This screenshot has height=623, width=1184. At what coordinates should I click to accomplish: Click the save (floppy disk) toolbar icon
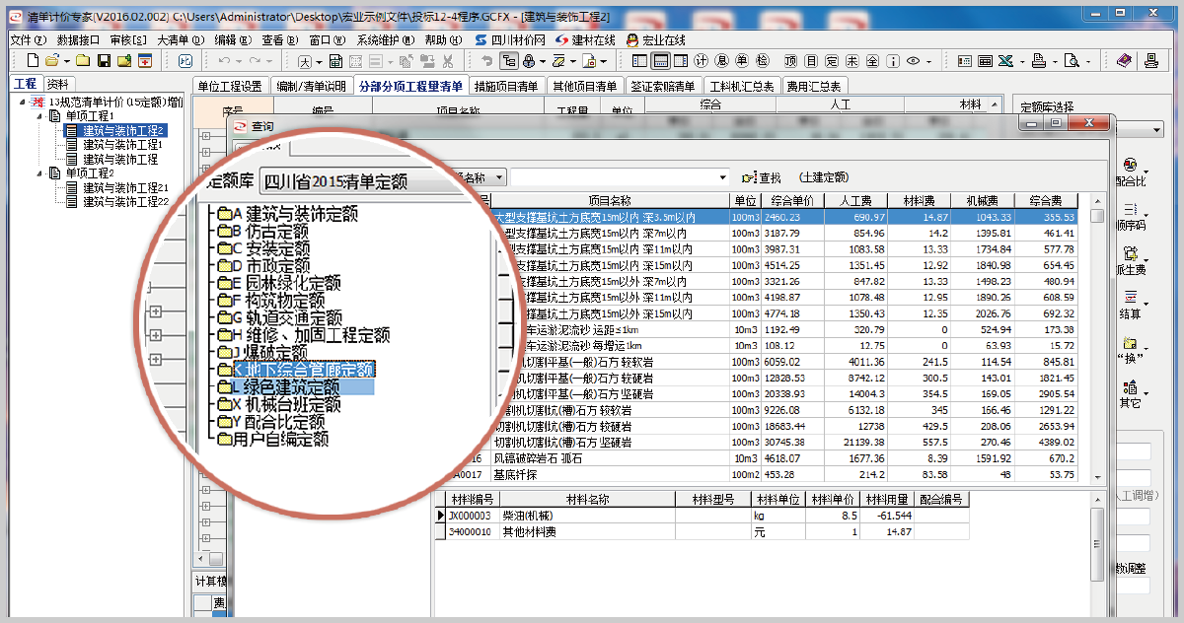104,61
